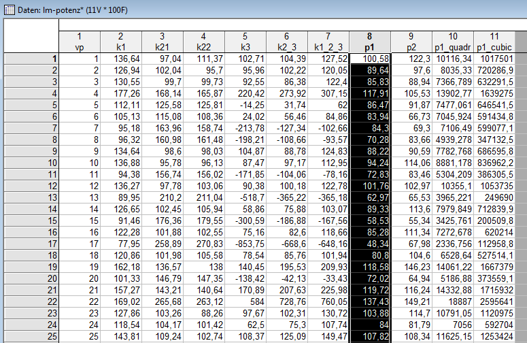The width and height of the screenshot is (527, 343).
Task: Click the p1_quadr column header
Action: [452, 41]
